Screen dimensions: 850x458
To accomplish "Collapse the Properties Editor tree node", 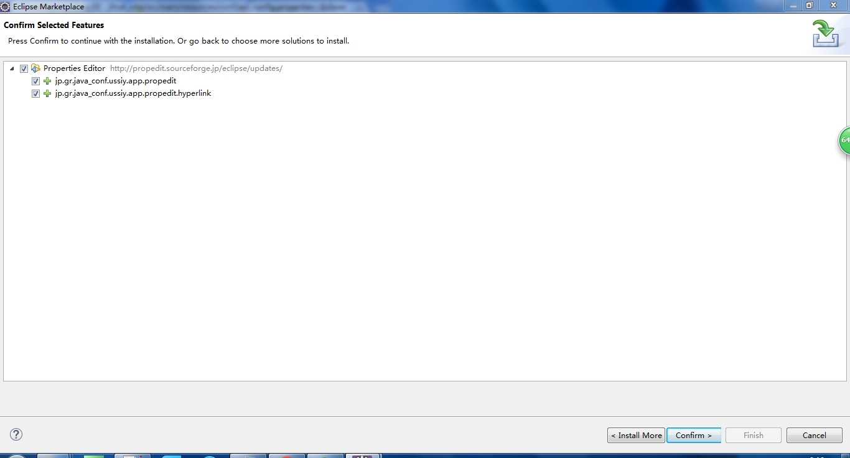I will pyautogui.click(x=12, y=68).
